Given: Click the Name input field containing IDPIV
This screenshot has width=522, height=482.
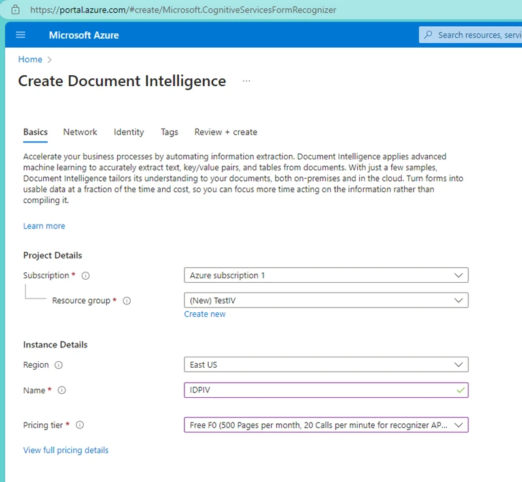Looking at the screenshot, I should pos(326,390).
